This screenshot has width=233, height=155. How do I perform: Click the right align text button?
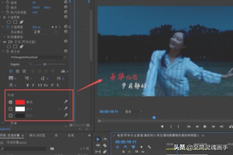tap(24, 71)
